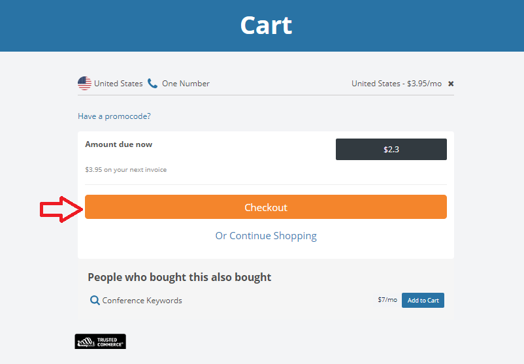This screenshot has height=364, width=524.
Task: Click the magnifier icon beside Conference Keywords
Action: tap(95, 301)
